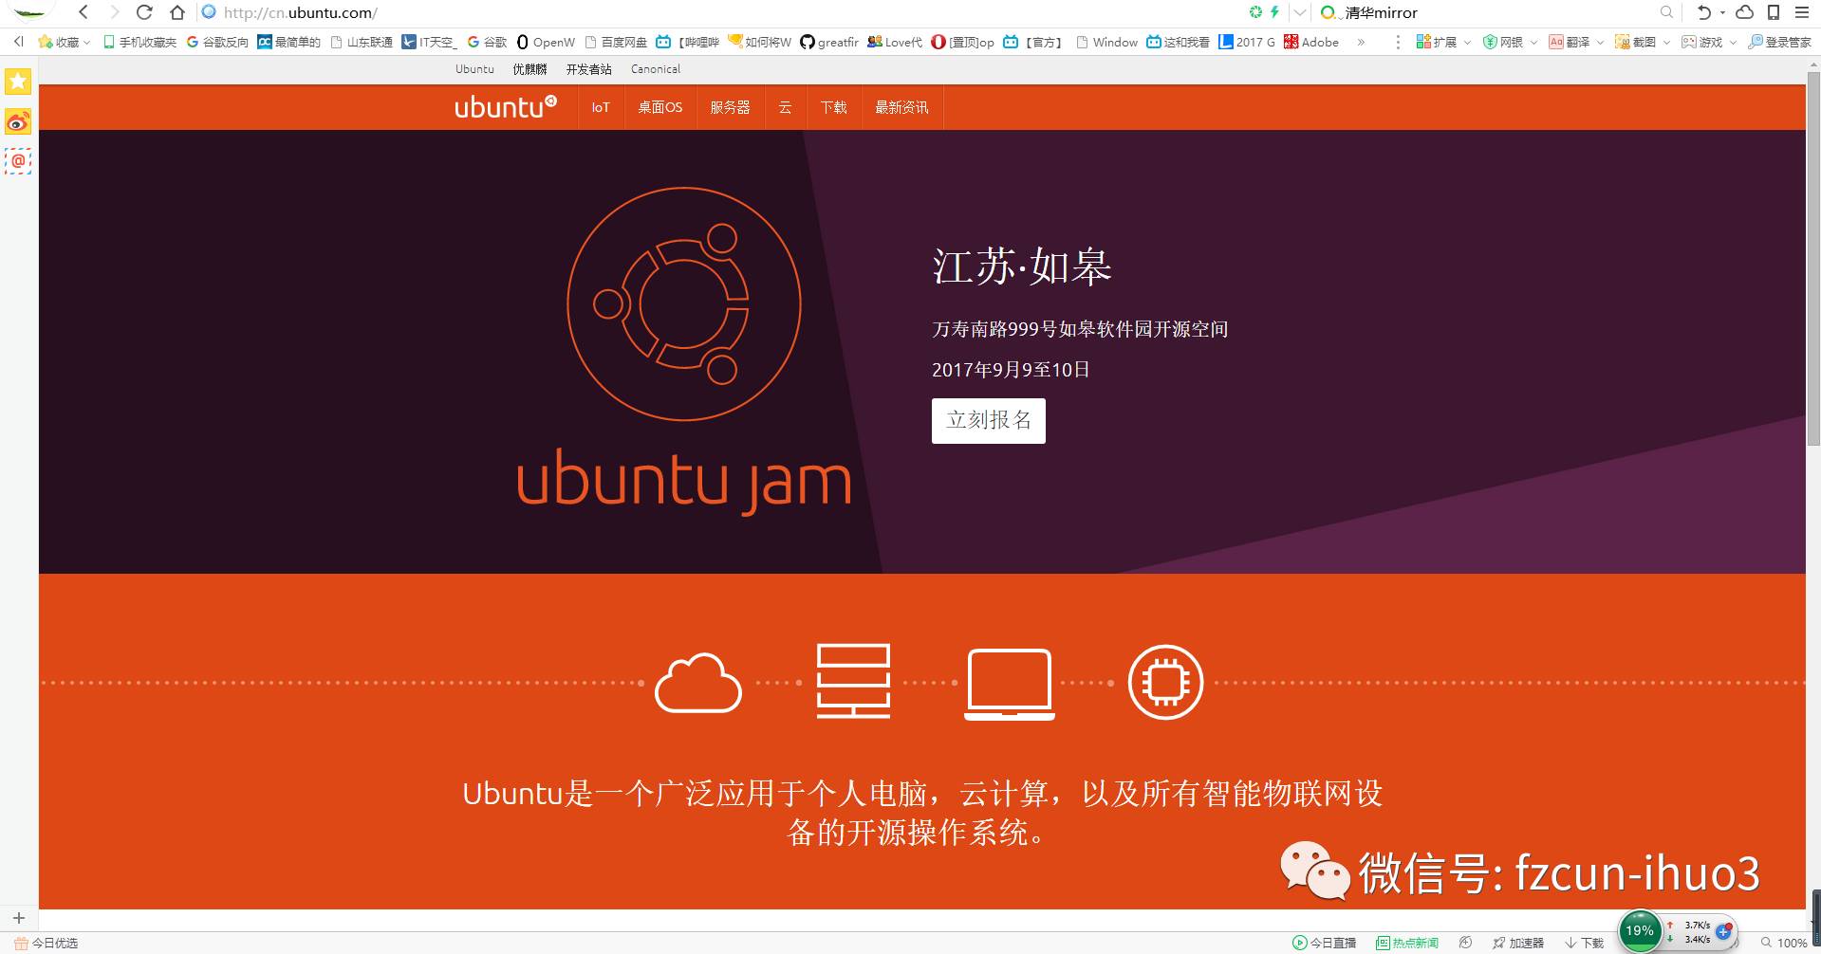Open the 下载 downloads in status bar
1821x954 pixels.
(1585, 943)
